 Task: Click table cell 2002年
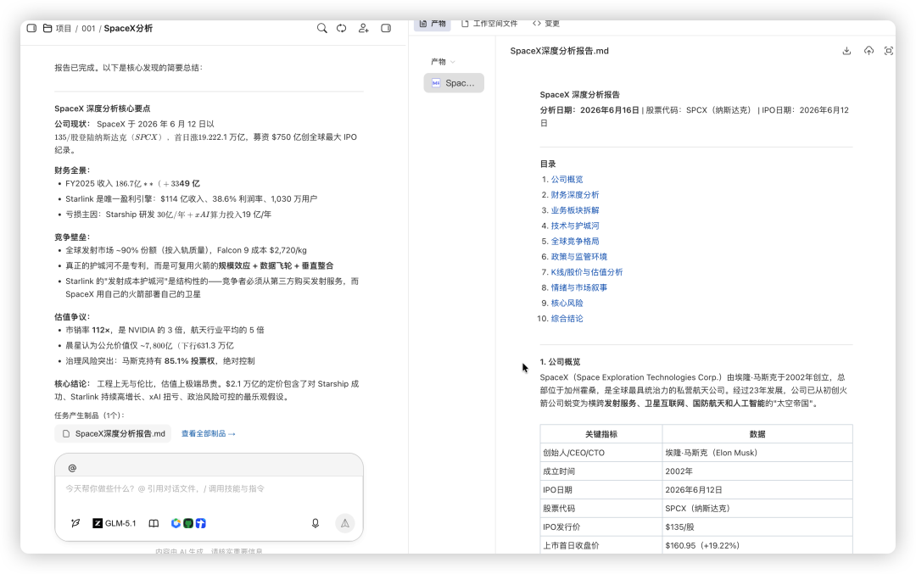pyautogui.click(x=757, y=471)
